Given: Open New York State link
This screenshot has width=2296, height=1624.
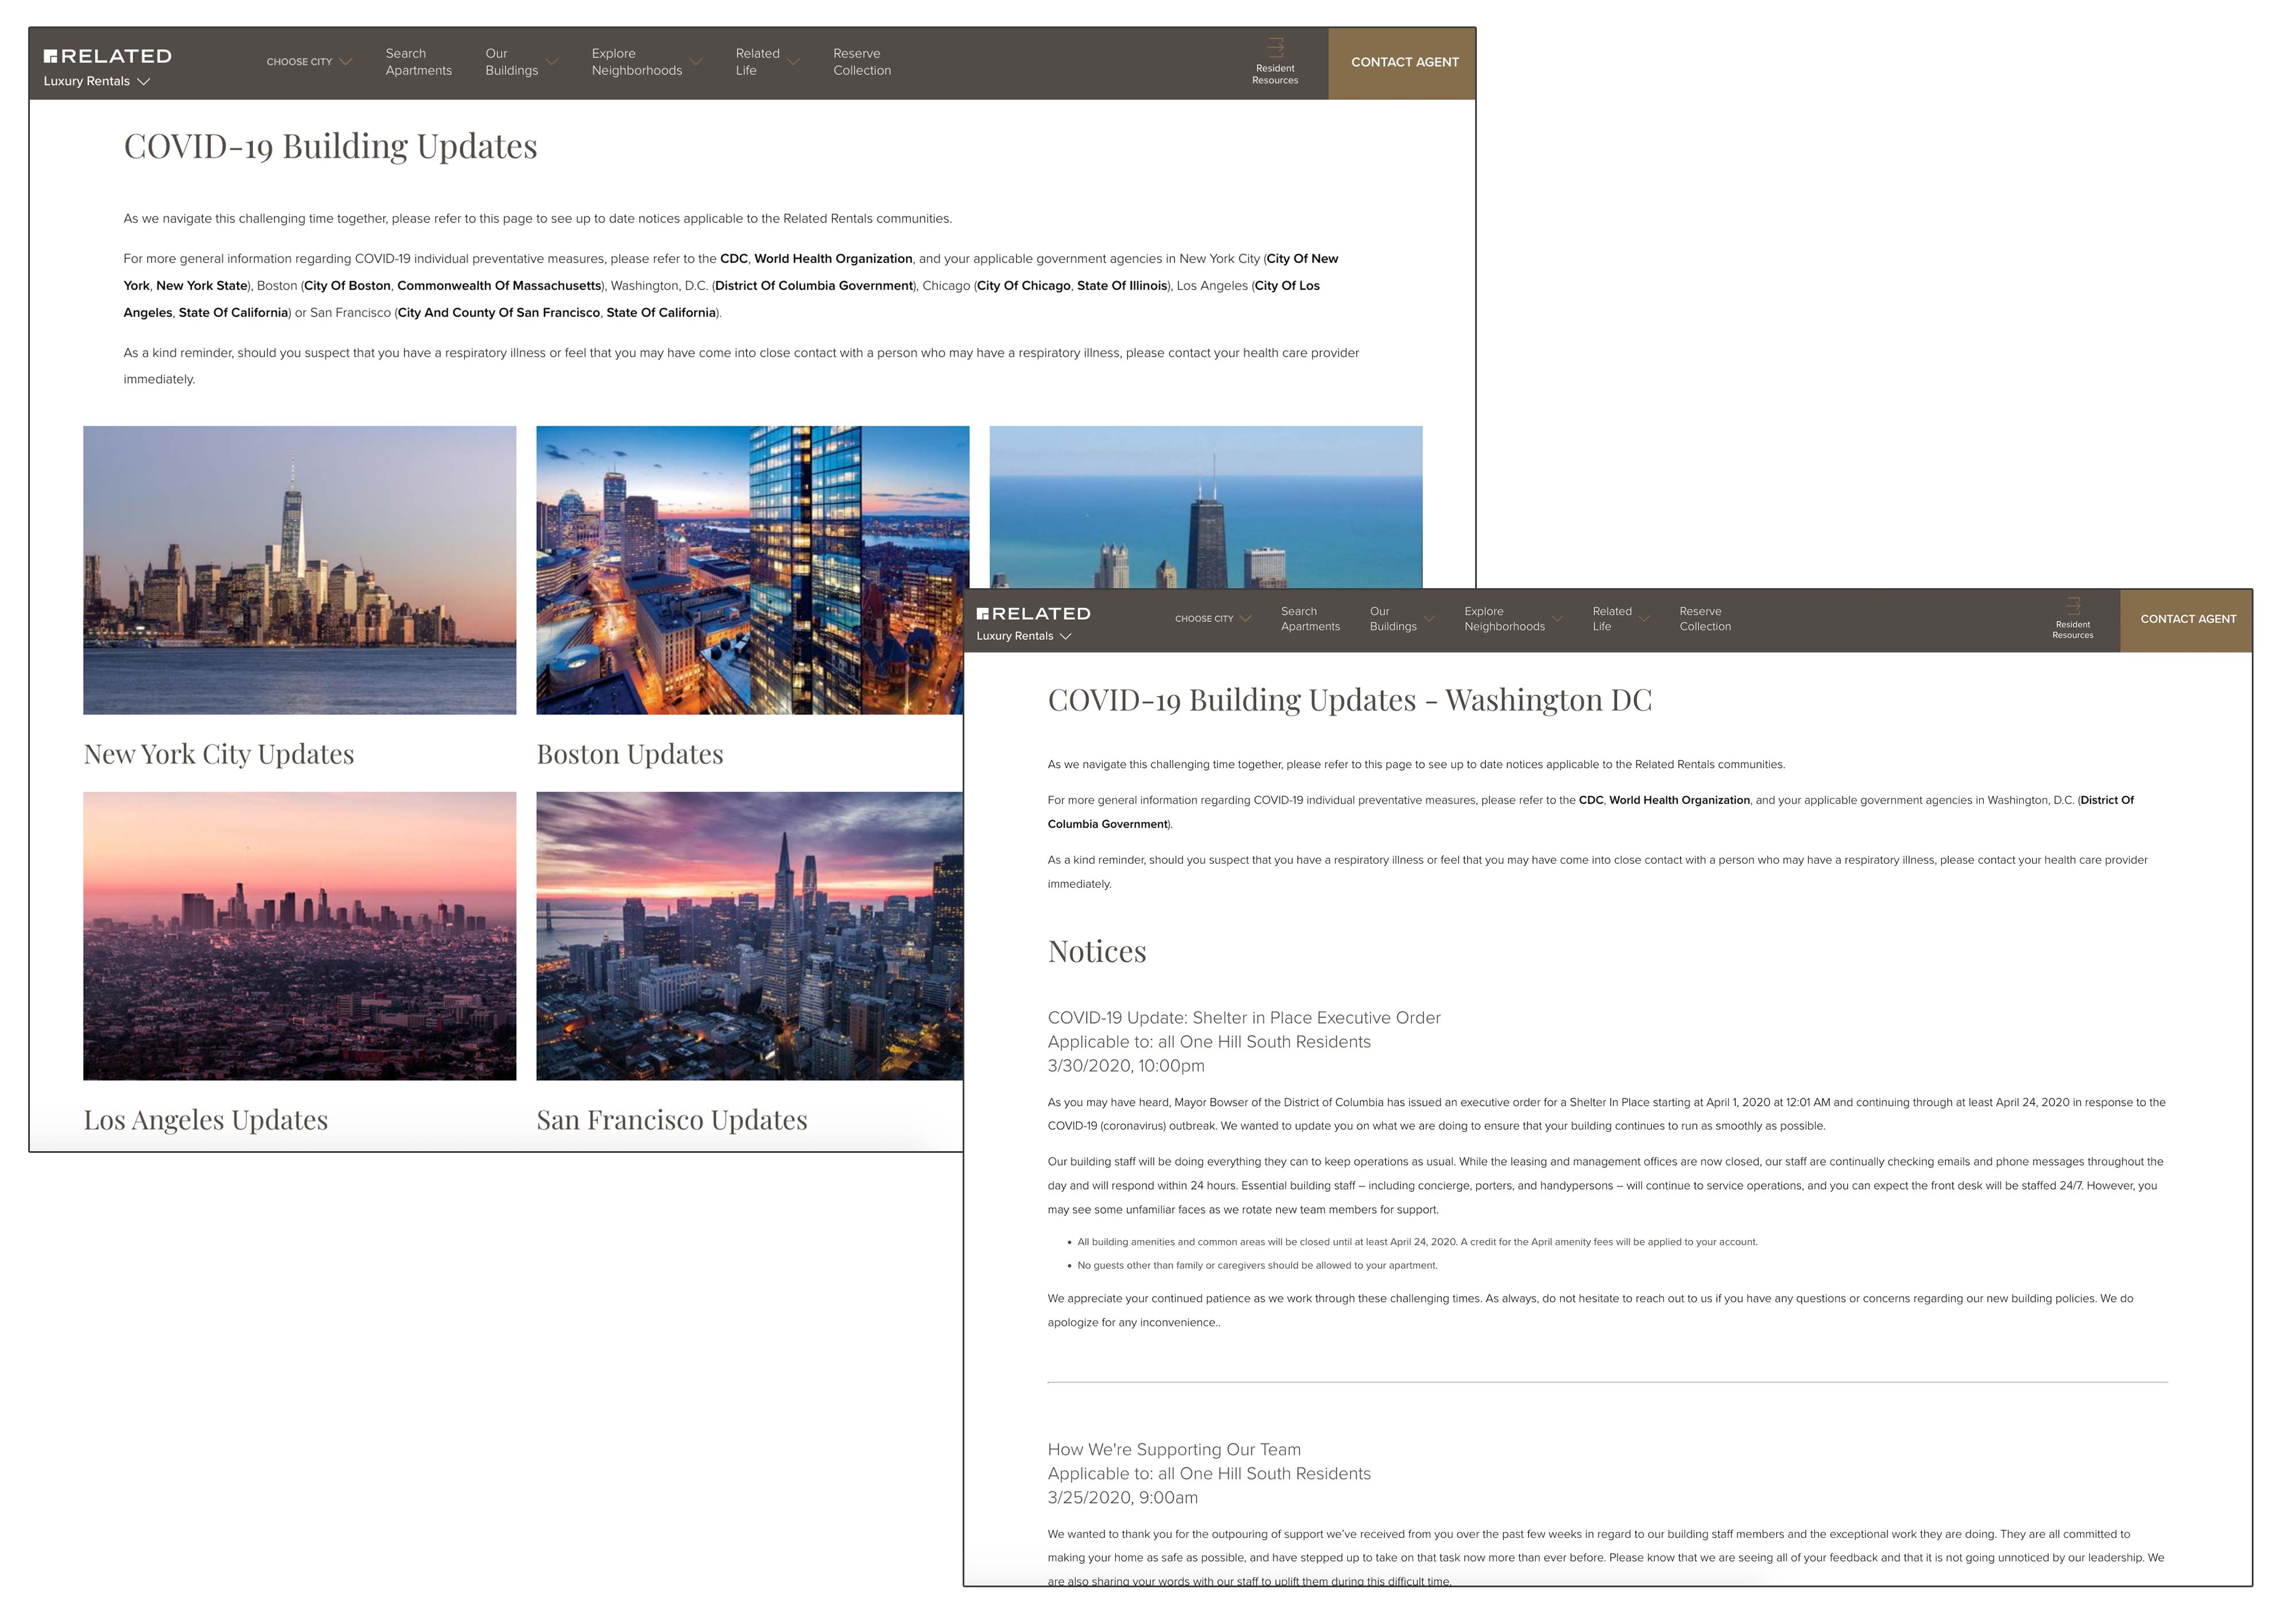Looking at the screenshot, I should pos(202,286).
